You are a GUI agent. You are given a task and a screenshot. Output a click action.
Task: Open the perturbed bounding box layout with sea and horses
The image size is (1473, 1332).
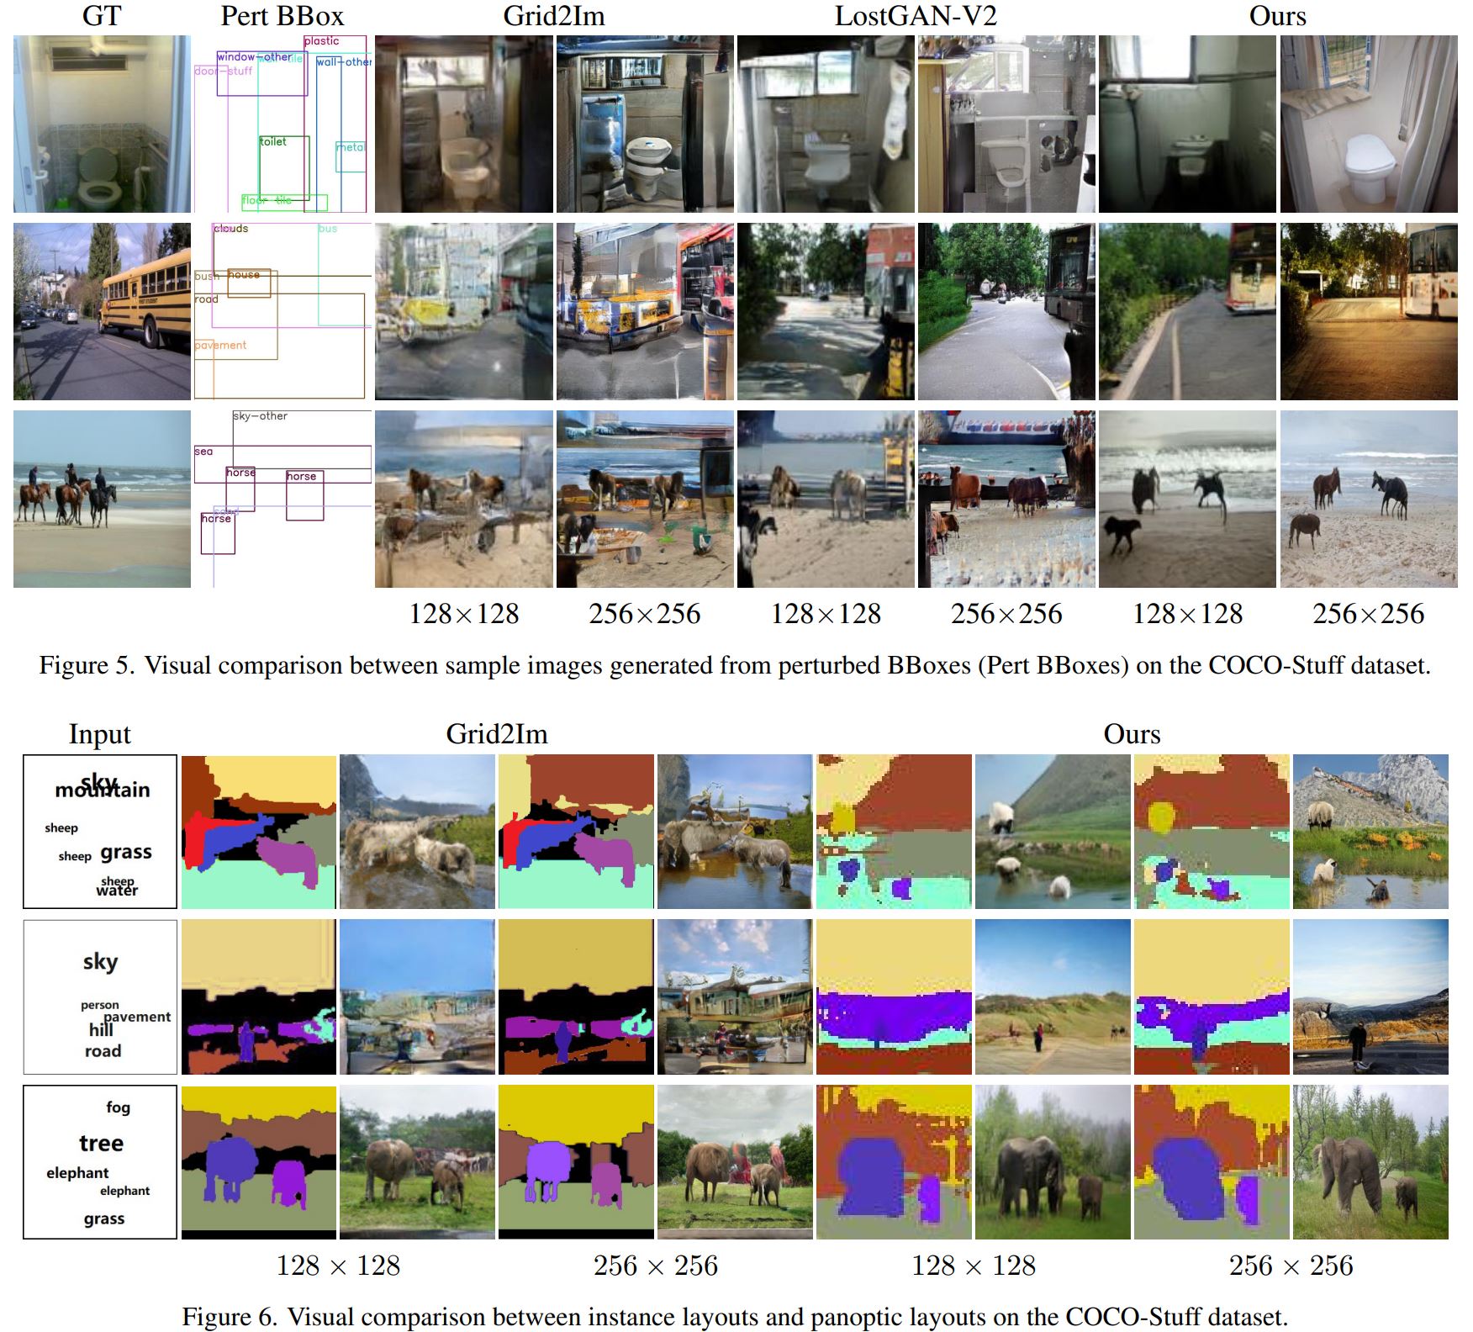[x=283, y=499]
